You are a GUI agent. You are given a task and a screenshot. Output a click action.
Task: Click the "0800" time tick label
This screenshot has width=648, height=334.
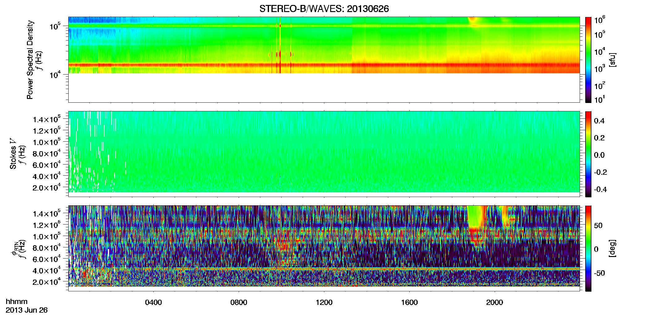pyautogui.click(x=239, y=302)
